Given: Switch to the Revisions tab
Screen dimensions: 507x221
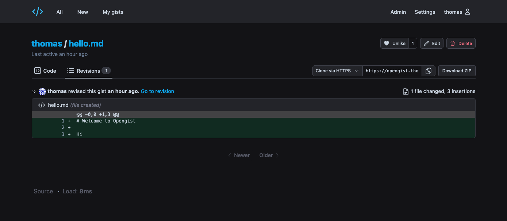Looking at the screenshot, I should point(89,71).
